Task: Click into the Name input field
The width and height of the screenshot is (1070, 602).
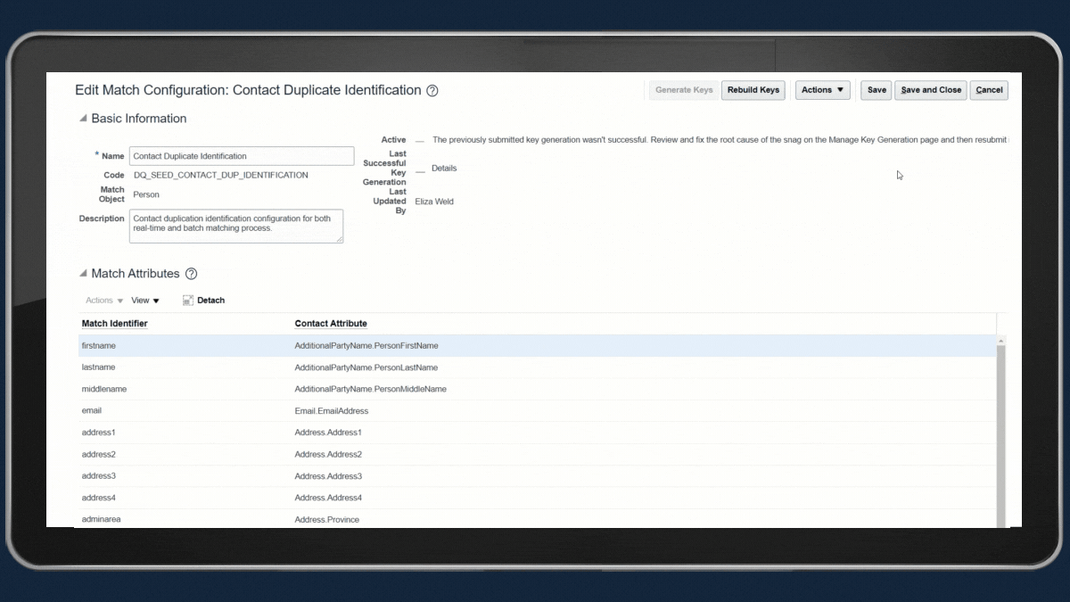Action: coord(241,156)
